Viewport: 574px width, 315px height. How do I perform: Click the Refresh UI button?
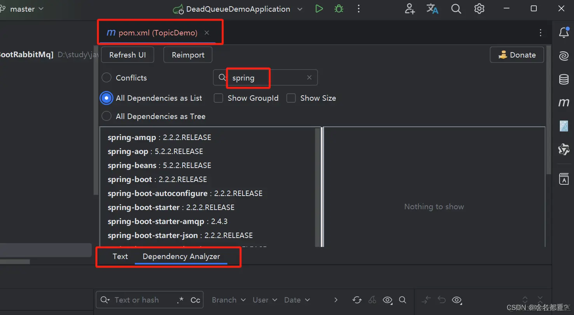pos(127,55)
